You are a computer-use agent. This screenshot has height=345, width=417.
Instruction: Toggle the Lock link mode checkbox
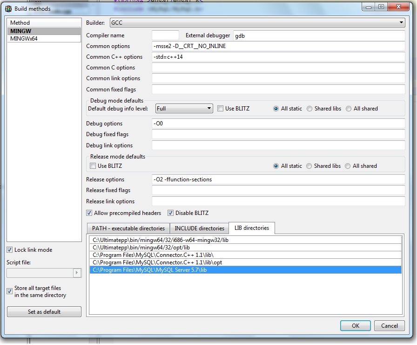point(10,250)
